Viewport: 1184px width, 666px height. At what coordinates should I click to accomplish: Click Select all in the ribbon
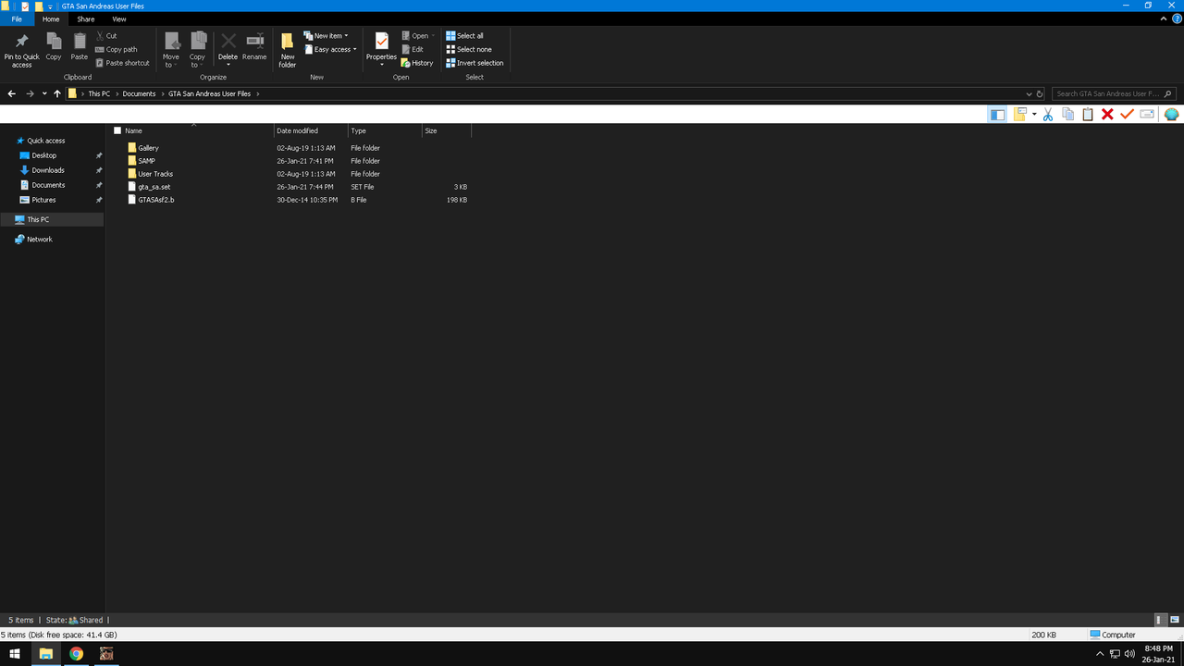click(x=464, y=36)
